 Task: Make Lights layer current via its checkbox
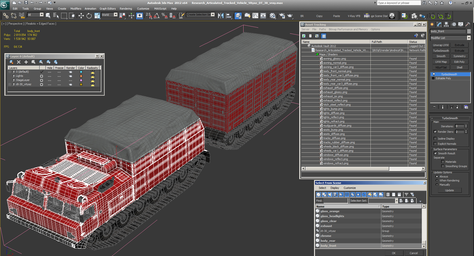[x=41, y=76]
